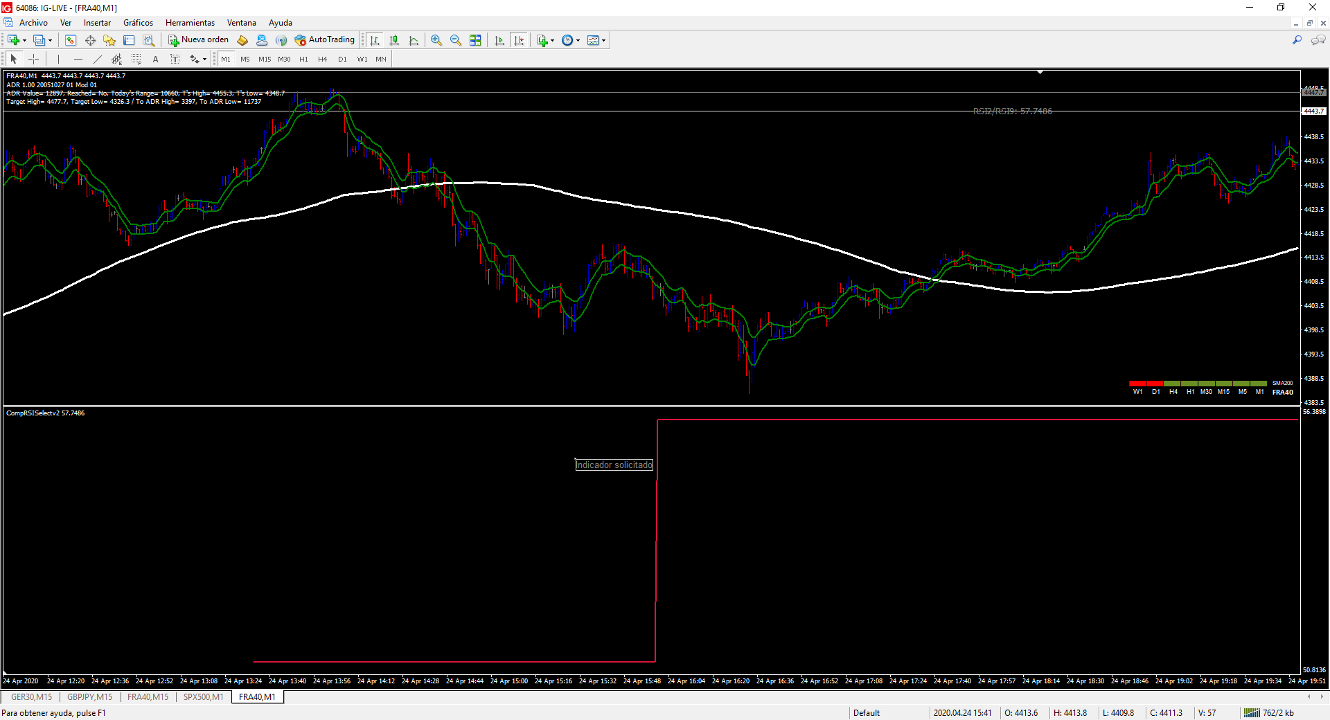Screen dimensions: 1330x720
Task: Switch chart to bar chart mode
Action: pyautogui.click(x=375, y=40)
